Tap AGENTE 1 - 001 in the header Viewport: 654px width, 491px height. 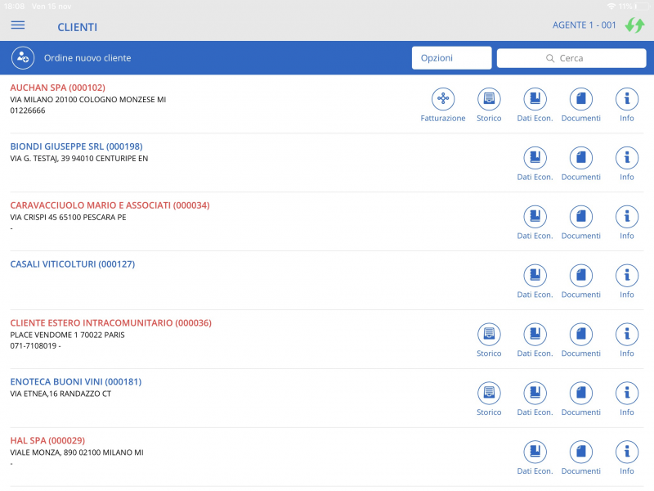[585, 25]
